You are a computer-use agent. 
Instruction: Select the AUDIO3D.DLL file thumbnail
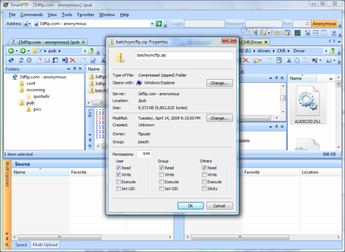(x=308, y=105)
